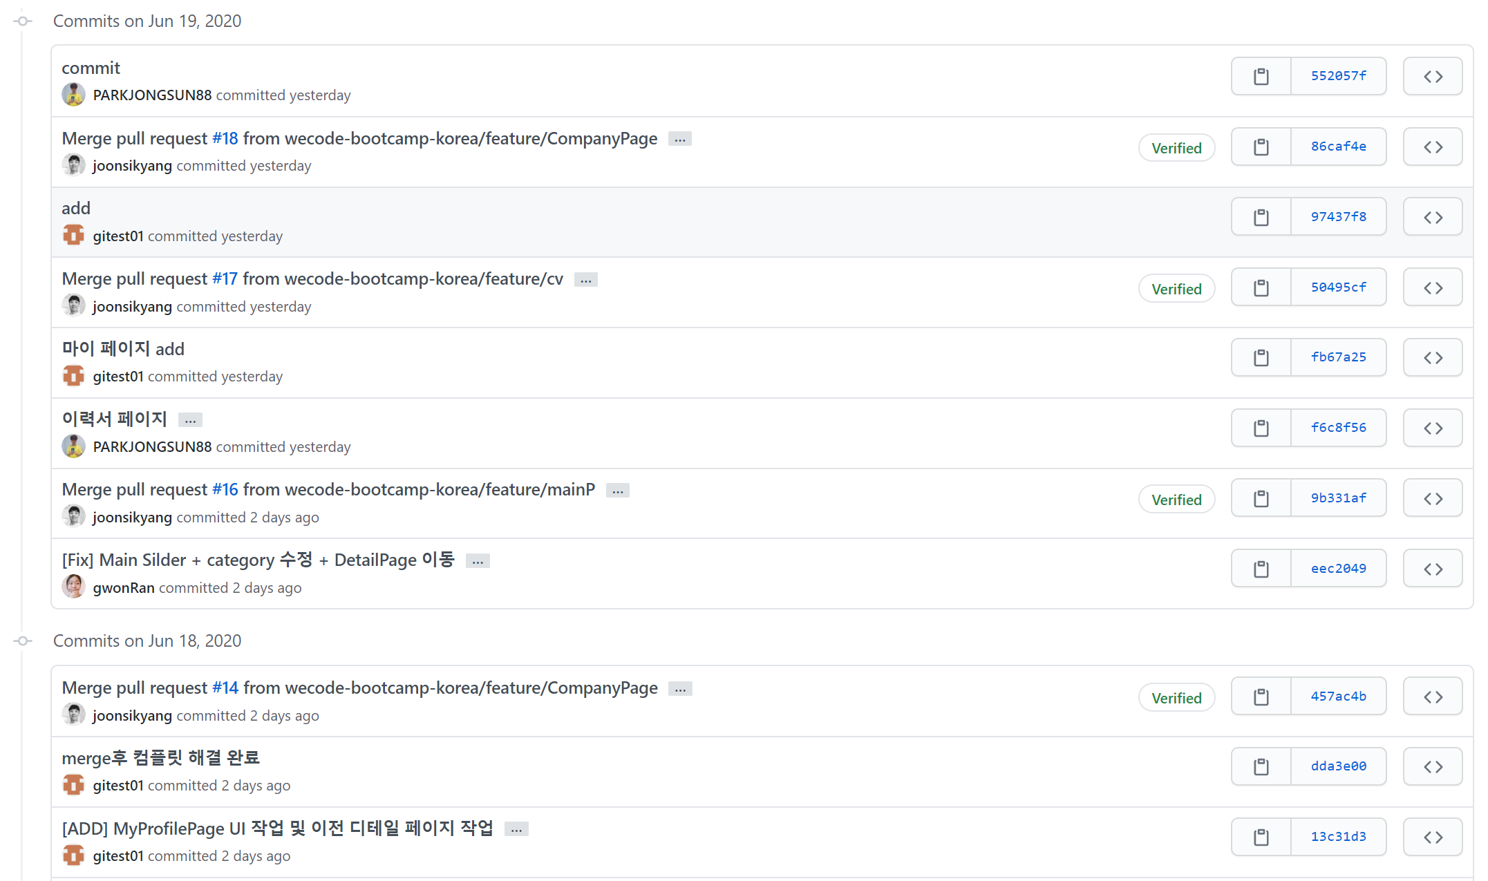Viewport: 1488px width, 881px height.
Task: Copy the SHA for commit 13c31d3
Action: click(1261, 836)
